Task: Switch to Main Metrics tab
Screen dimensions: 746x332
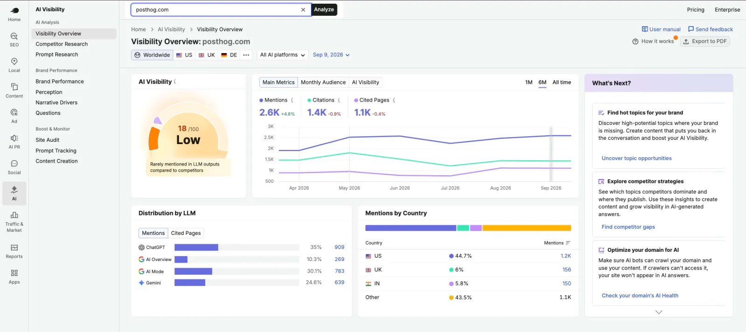Action: click(278, 83)
